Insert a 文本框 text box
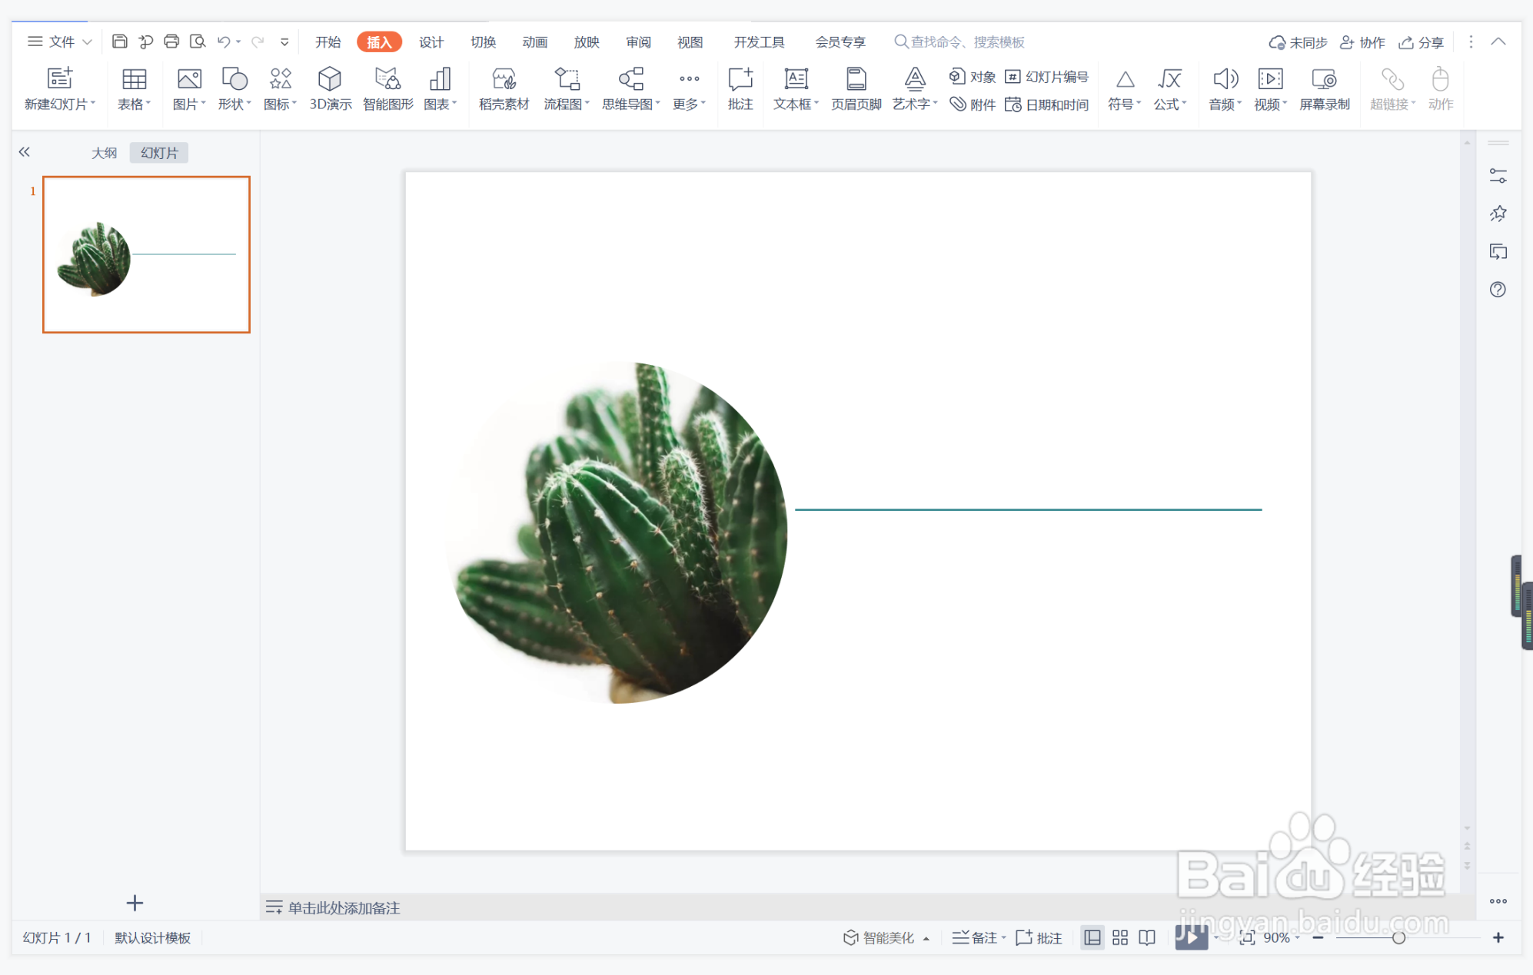The image size is (1533, 975). coord(796,78)
